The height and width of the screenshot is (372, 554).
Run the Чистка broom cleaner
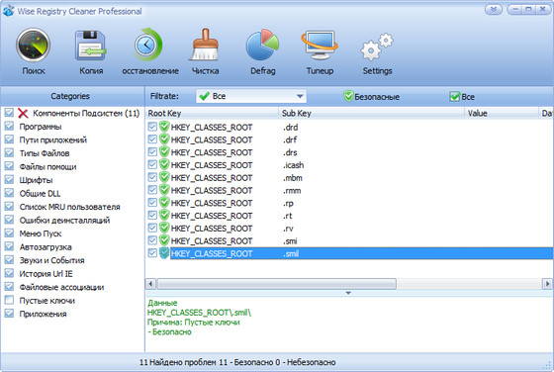pyautogui.click(x=206, y=46)
